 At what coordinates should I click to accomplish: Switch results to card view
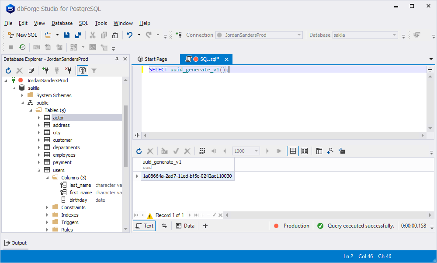click(x=305, y=151)
